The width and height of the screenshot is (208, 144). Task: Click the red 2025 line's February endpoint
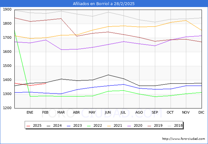coord(46,84)
